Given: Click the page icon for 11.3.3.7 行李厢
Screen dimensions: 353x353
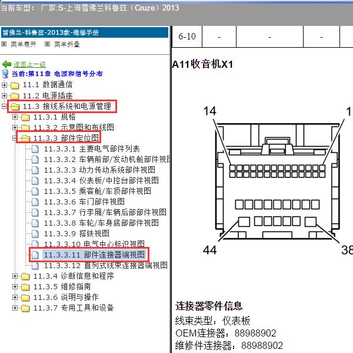Looking at the screenshot, I should [35, 213].
